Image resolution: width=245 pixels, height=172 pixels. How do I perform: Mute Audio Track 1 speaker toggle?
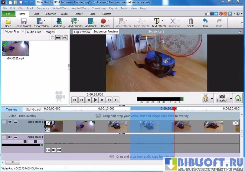point(10,137)
